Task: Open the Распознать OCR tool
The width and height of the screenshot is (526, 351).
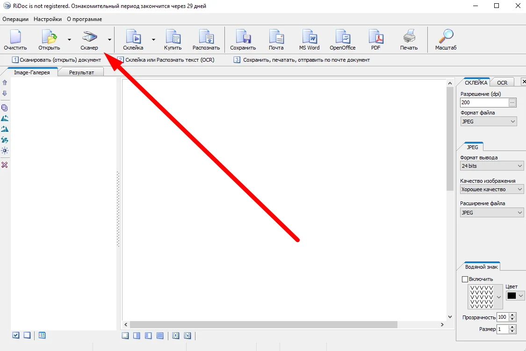Action: (206, 39)
